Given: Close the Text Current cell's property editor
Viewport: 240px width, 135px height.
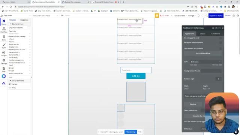Looking at the screenshot, I should coord(223,28).
